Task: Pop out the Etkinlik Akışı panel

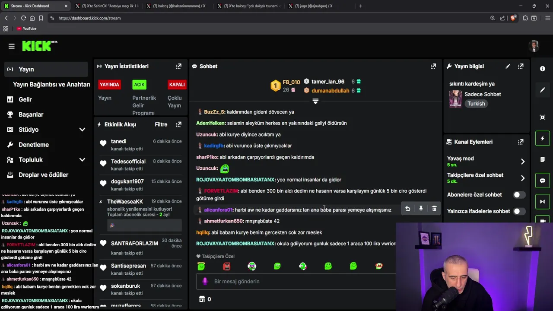Action: (178, 124)
